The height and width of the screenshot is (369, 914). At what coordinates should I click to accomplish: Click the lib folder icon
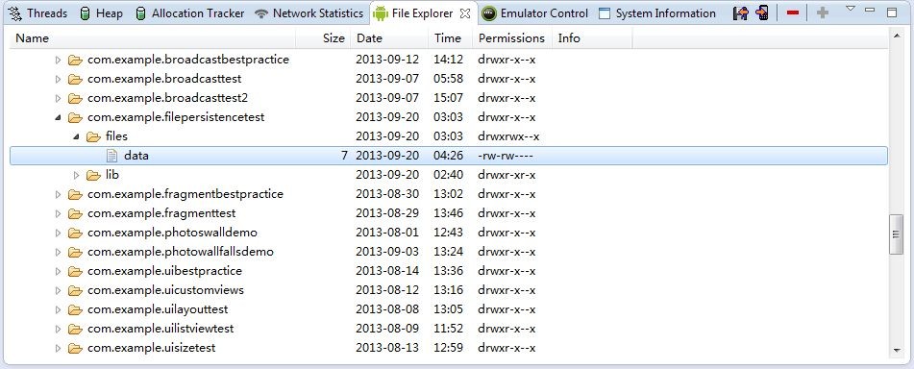pos(93,176)
